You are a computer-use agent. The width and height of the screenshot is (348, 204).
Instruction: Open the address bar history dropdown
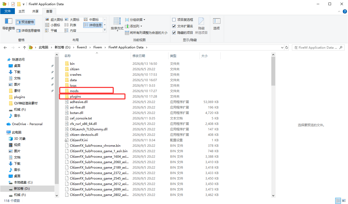pyautogui.click(x=282, y=47)
